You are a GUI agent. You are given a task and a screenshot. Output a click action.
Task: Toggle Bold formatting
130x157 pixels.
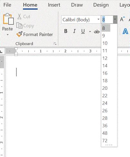[x=66, y=31]
